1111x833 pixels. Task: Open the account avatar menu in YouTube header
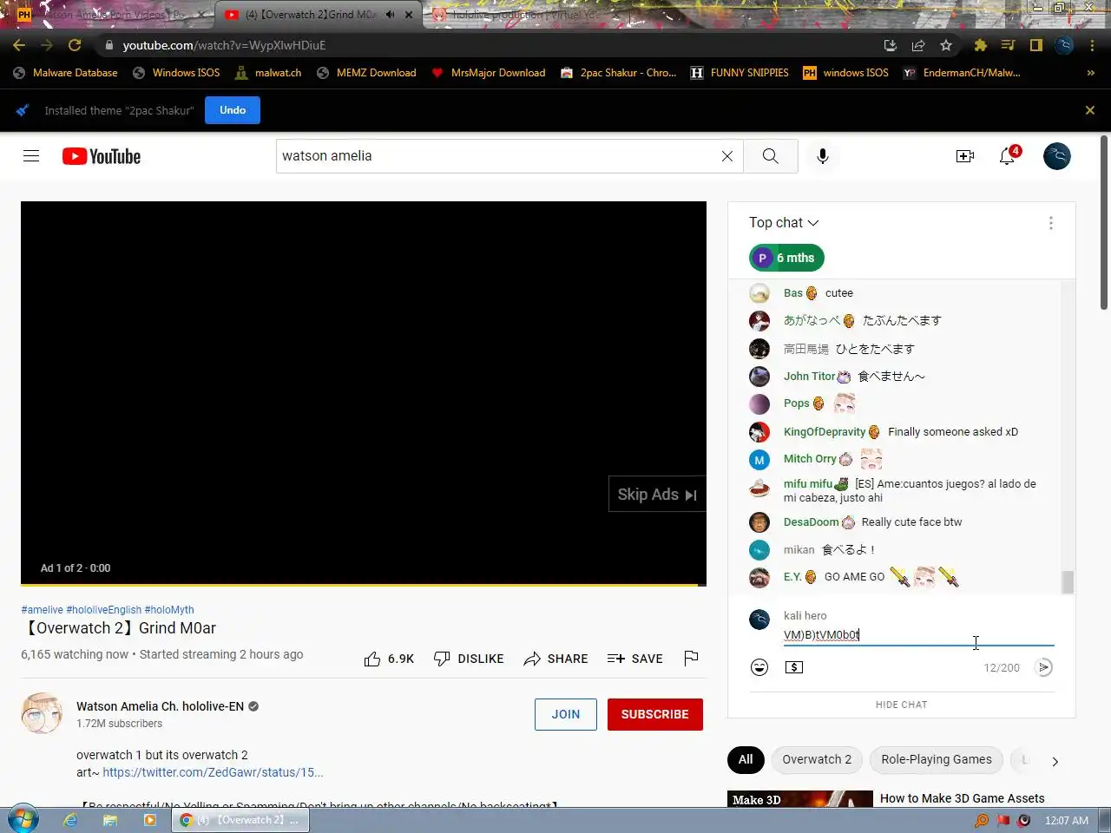point(1057,156)
